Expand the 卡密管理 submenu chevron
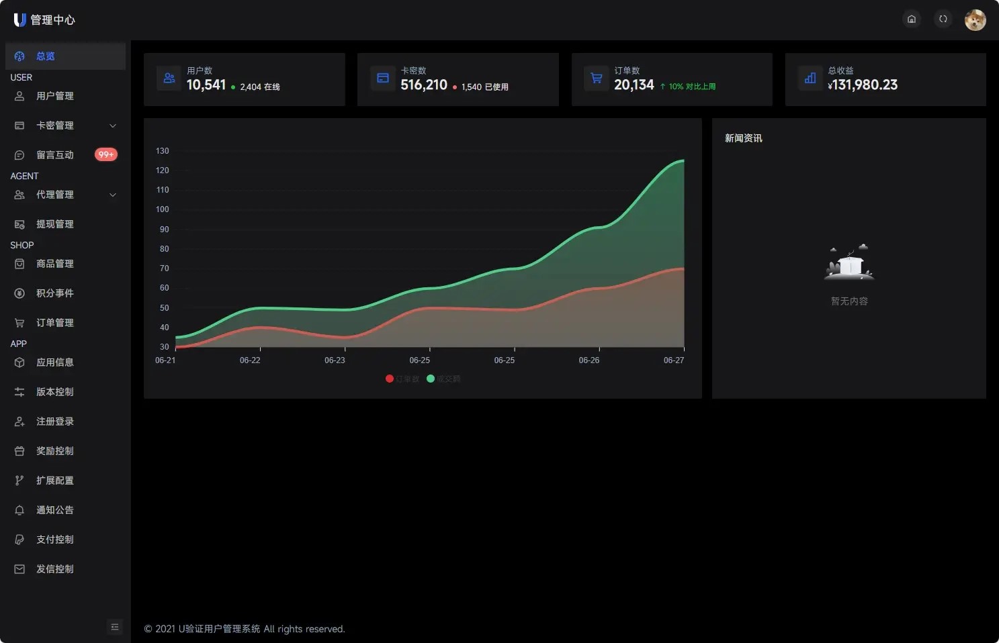Screen dimensions: 999x643 113,126
